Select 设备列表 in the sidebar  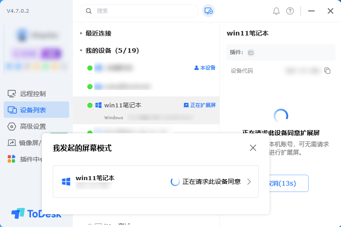point(36,110)
